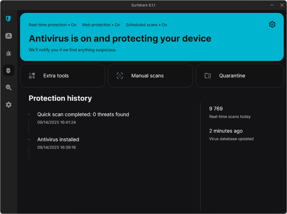Click the Manual scans target icon
This screenshot has width=287, height=214.
[x=120, y=76]
